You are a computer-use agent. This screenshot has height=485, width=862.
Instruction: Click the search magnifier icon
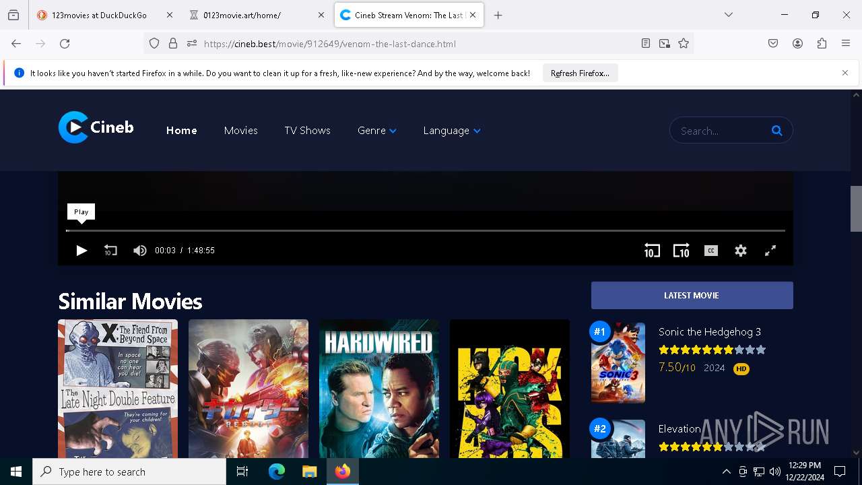coord(776,131)
